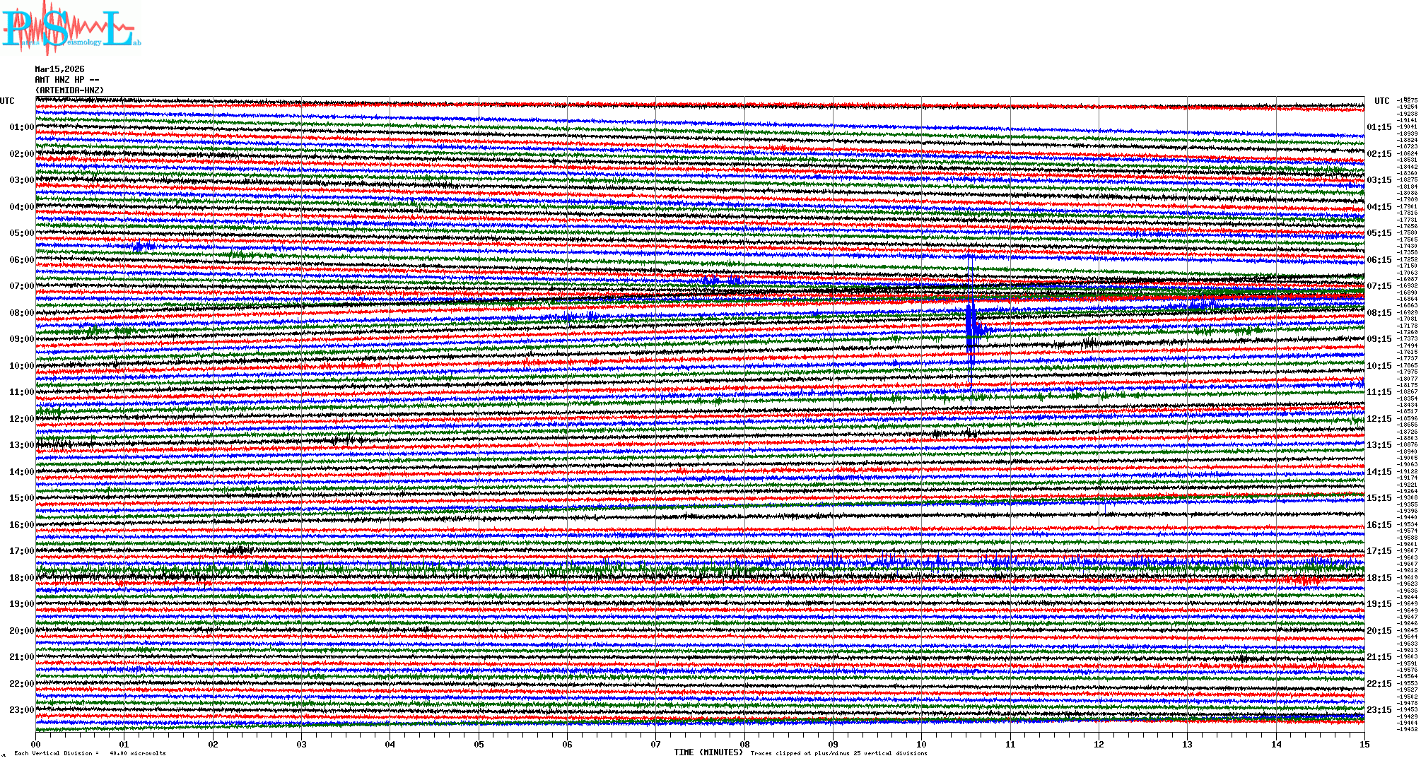Click the (ARTEMIDA-HNZ) station name label
The image size is (1421, 763).
click(69, 90)
